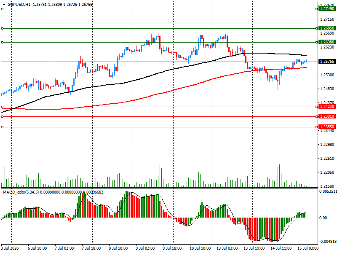337x253 pixels.
Task: Click the 1.23910 red price label
Action: (x=327, y=116)
